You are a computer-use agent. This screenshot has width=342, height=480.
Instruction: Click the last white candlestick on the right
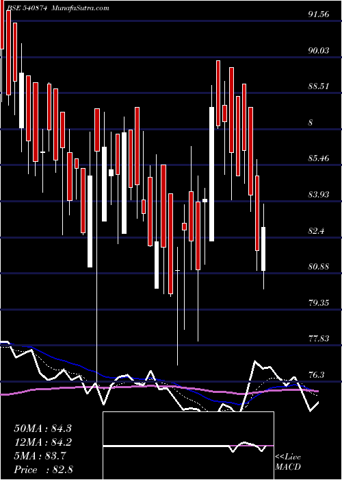[263, 249]
